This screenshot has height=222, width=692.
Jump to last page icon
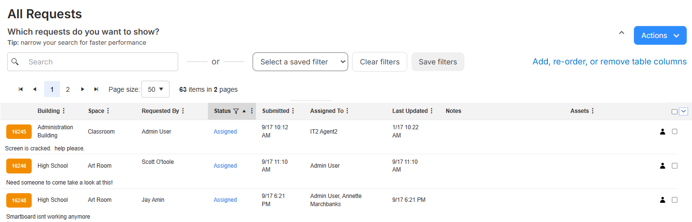pos(96,89)
